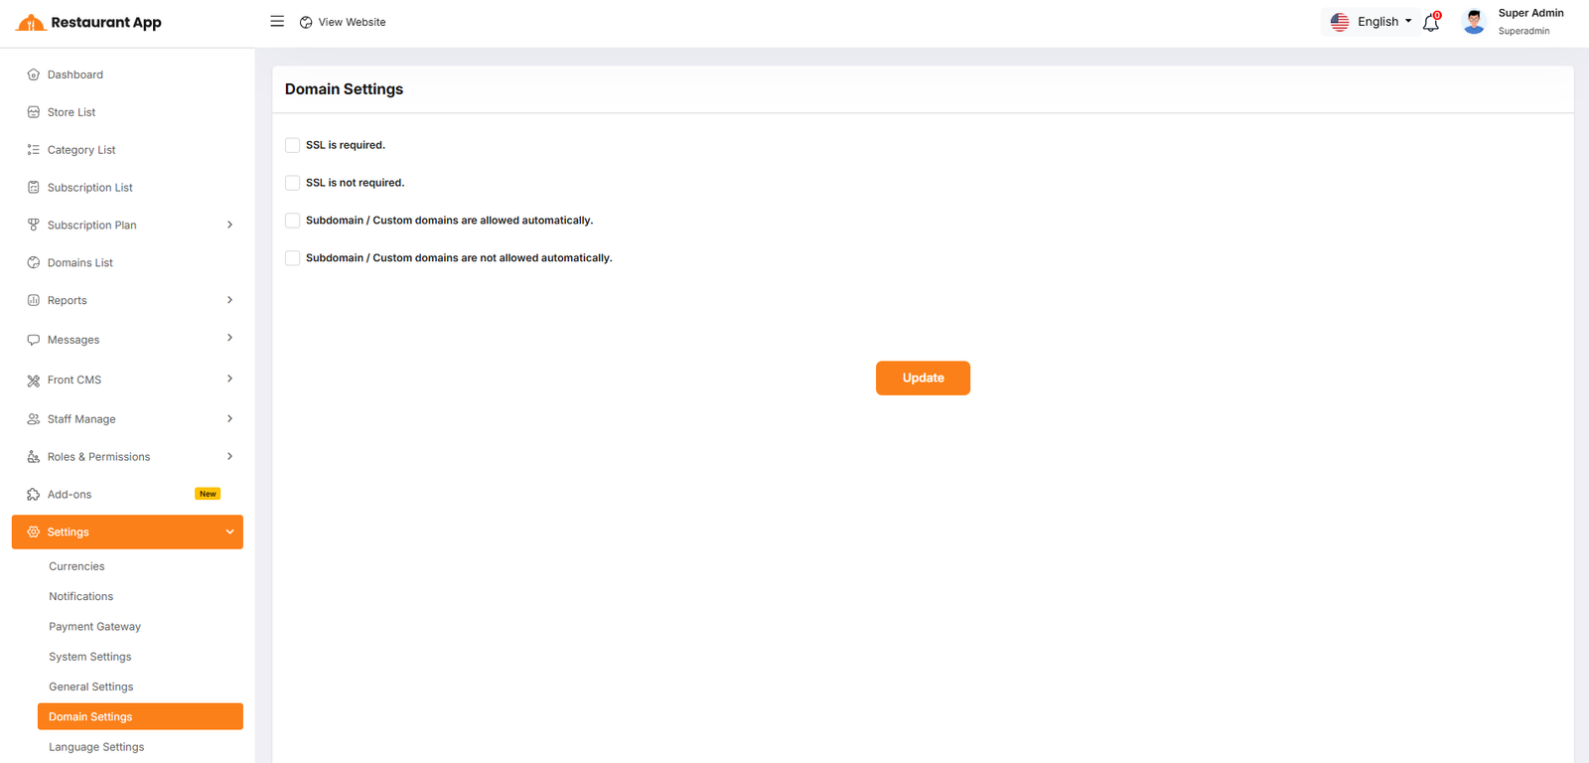Click the Store List icon
Image resolution: width=1589 pixels, height=763 pixels.
tap(34, 112)
